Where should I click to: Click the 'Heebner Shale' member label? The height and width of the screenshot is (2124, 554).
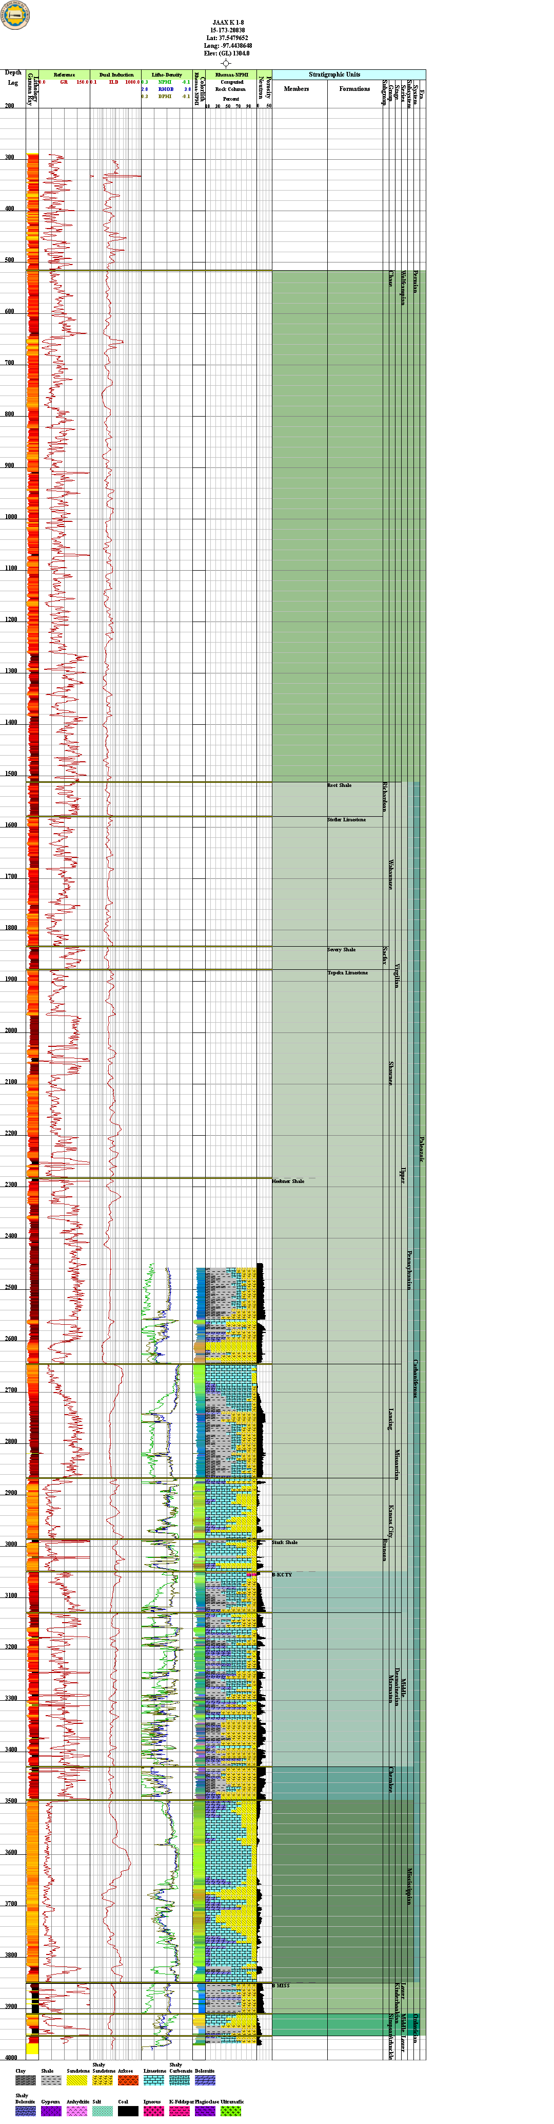288,1181
